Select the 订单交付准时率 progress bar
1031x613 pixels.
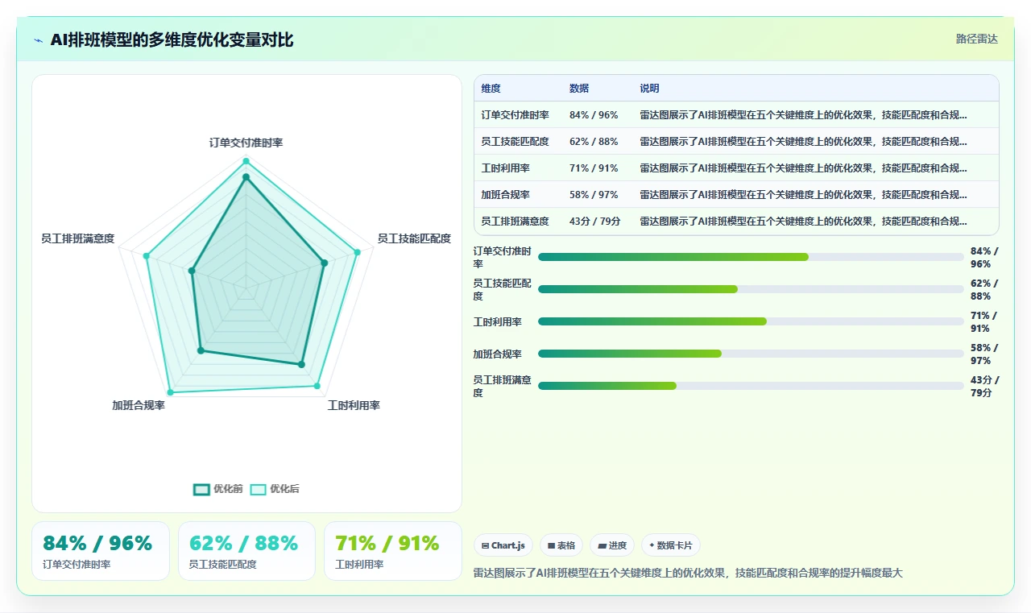click(751, 257)
